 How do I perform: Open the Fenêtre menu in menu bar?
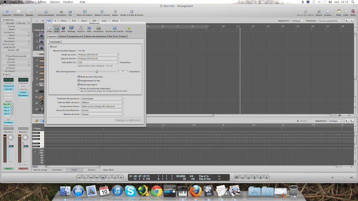tap(67, 2)
